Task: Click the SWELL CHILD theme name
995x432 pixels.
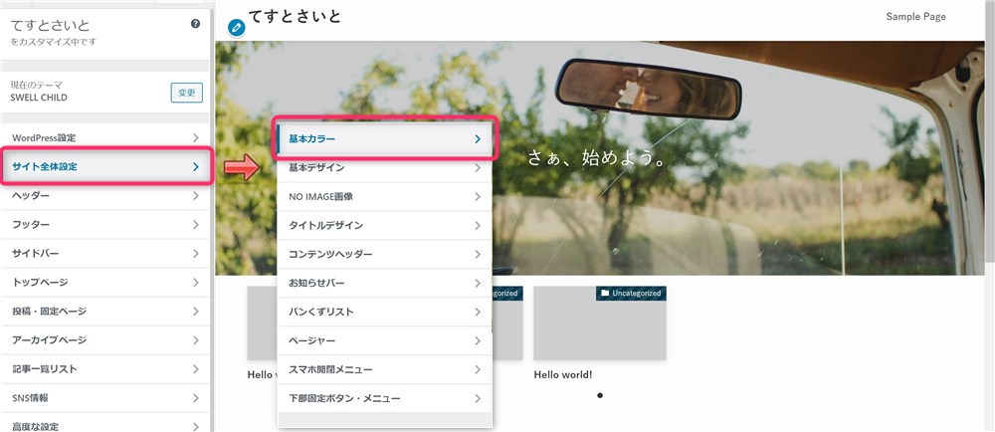Action: pos(39,98)
